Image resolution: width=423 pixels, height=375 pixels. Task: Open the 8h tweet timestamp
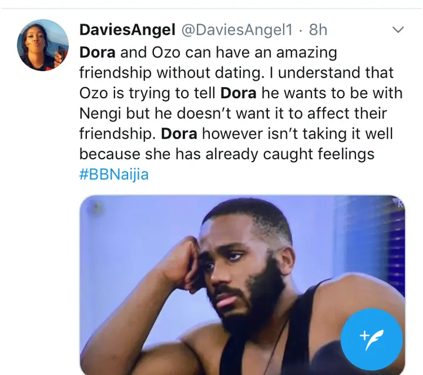click(318, 29)
